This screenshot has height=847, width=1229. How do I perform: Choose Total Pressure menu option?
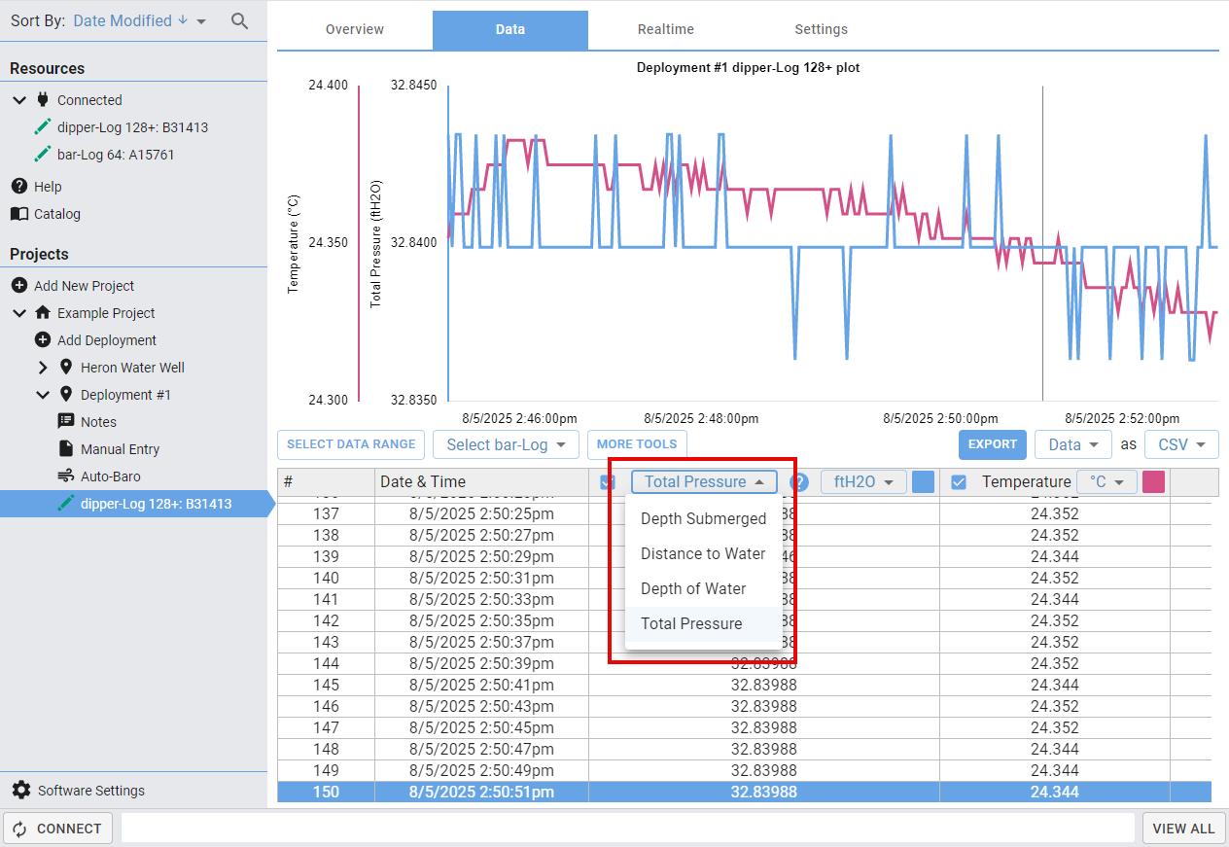tap(704, 623)
